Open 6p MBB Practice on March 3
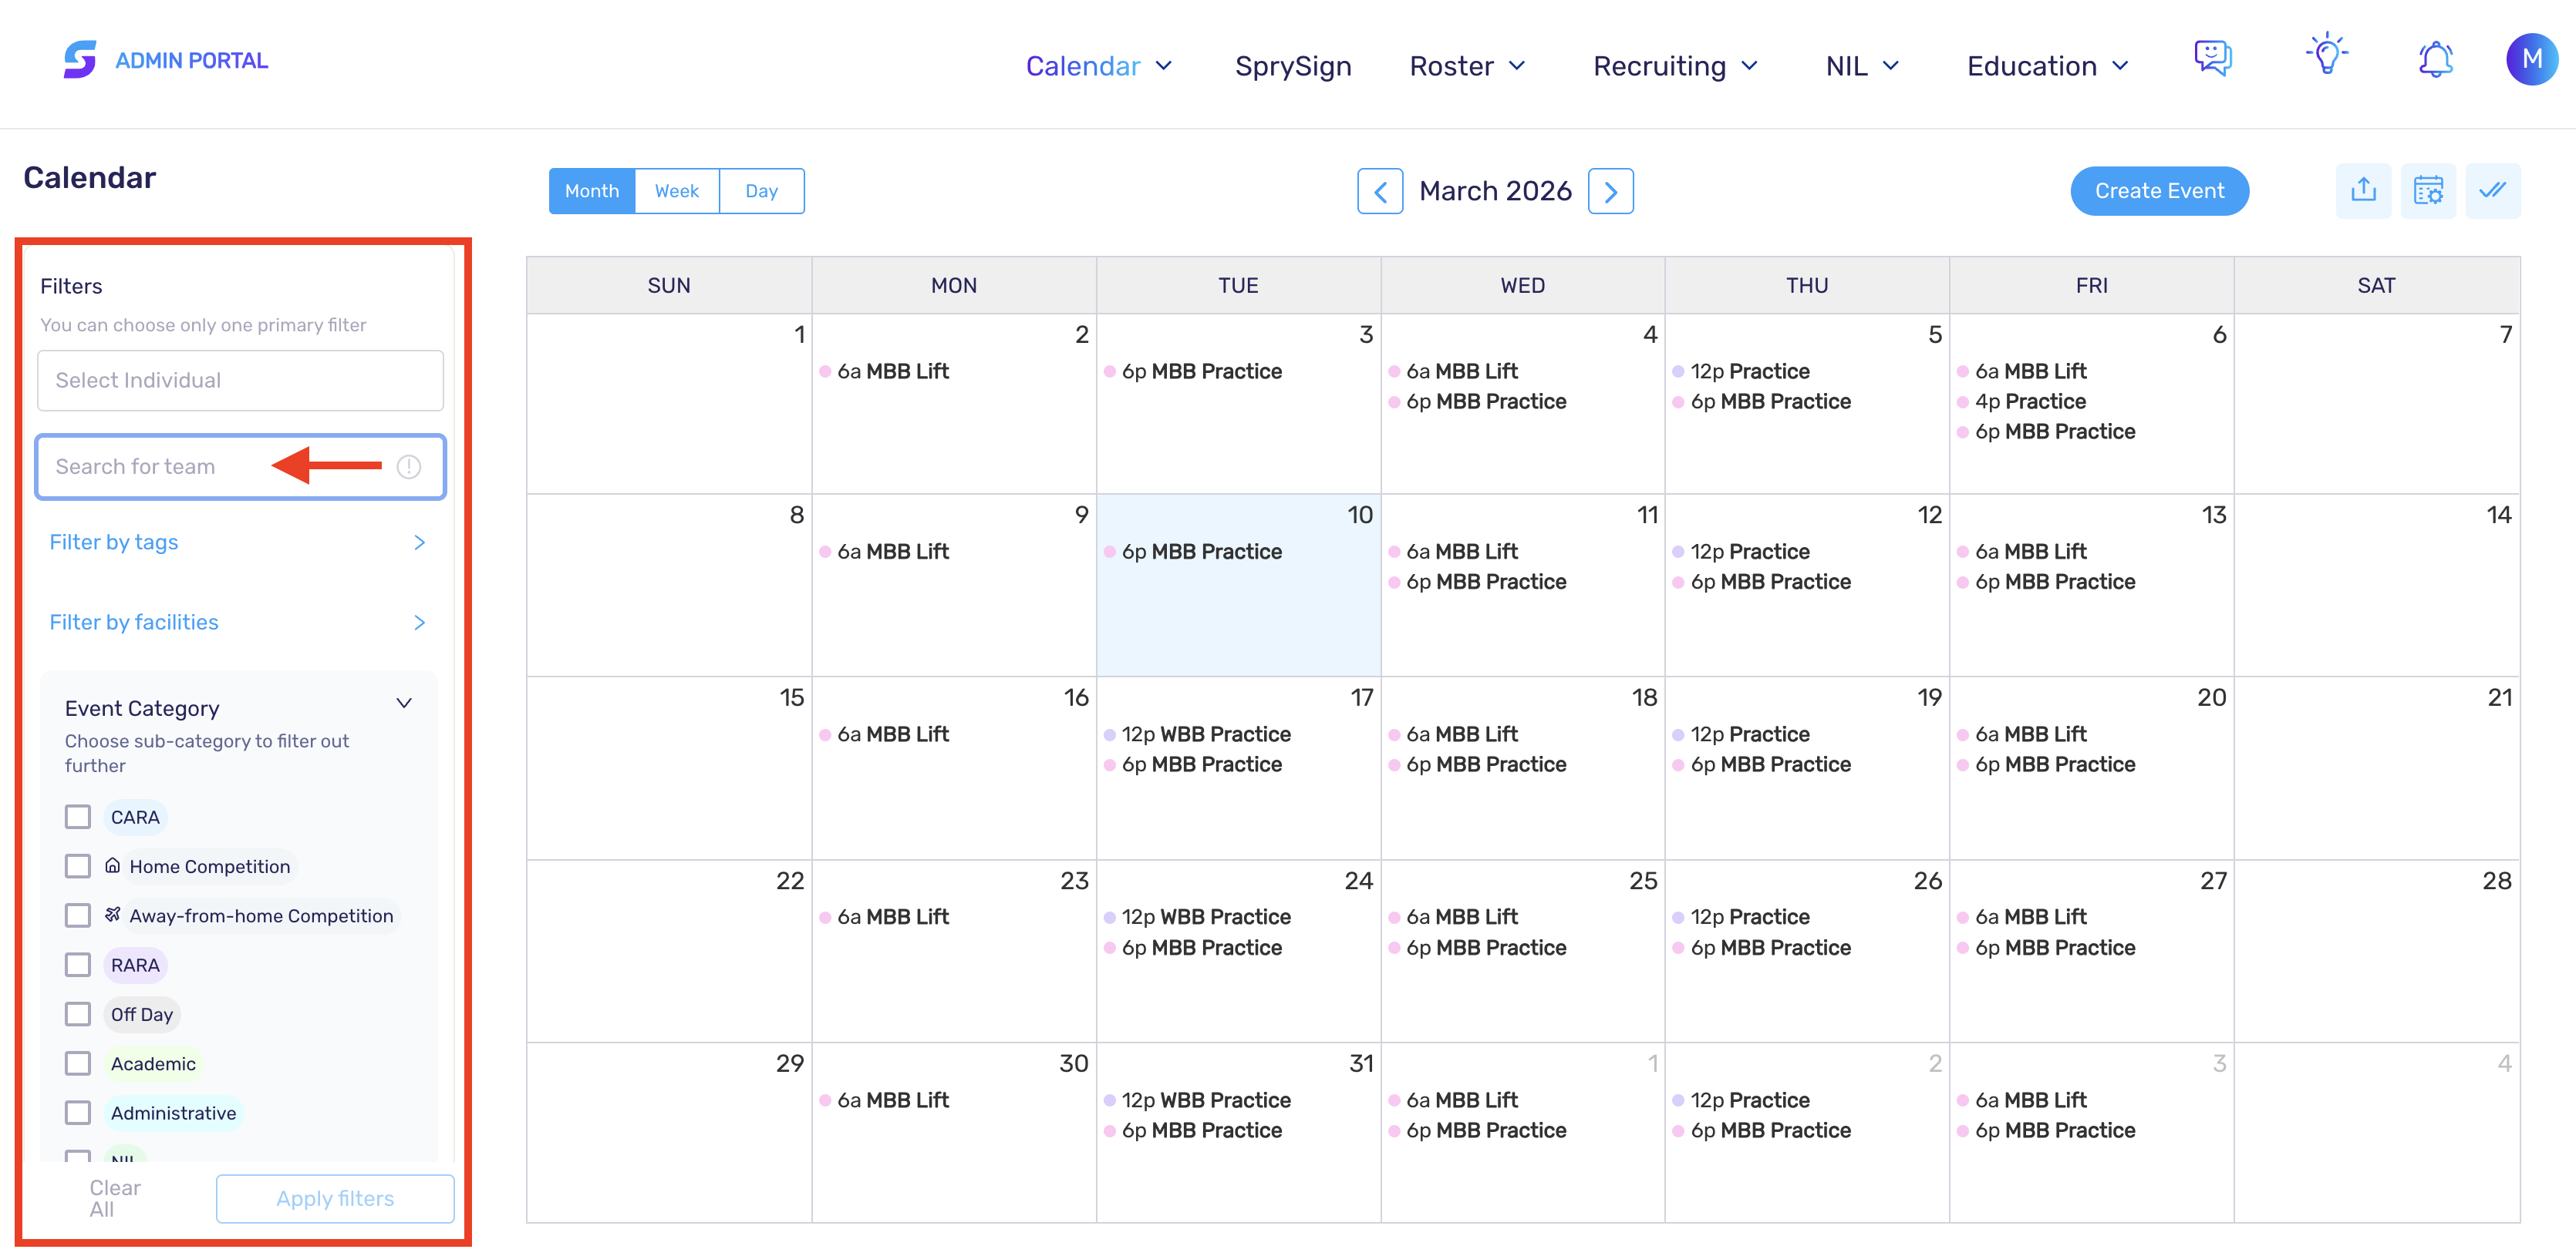 [1193, 371]
